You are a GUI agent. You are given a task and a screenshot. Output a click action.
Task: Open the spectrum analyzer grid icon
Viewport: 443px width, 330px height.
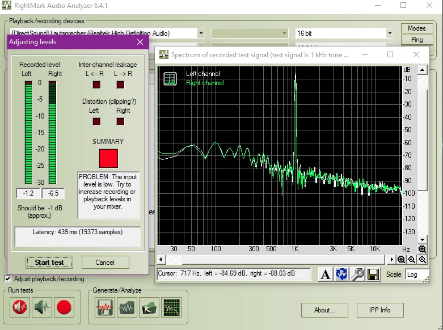click(x=172, y=307)
